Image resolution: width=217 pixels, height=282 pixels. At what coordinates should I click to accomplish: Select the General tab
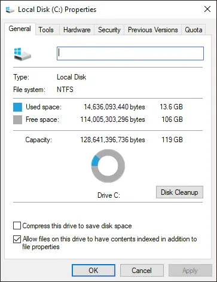point(20,29)
